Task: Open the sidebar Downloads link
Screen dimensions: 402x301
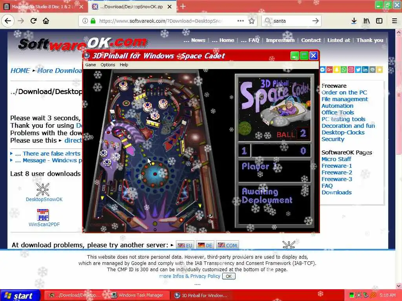Action: point(336,192)
